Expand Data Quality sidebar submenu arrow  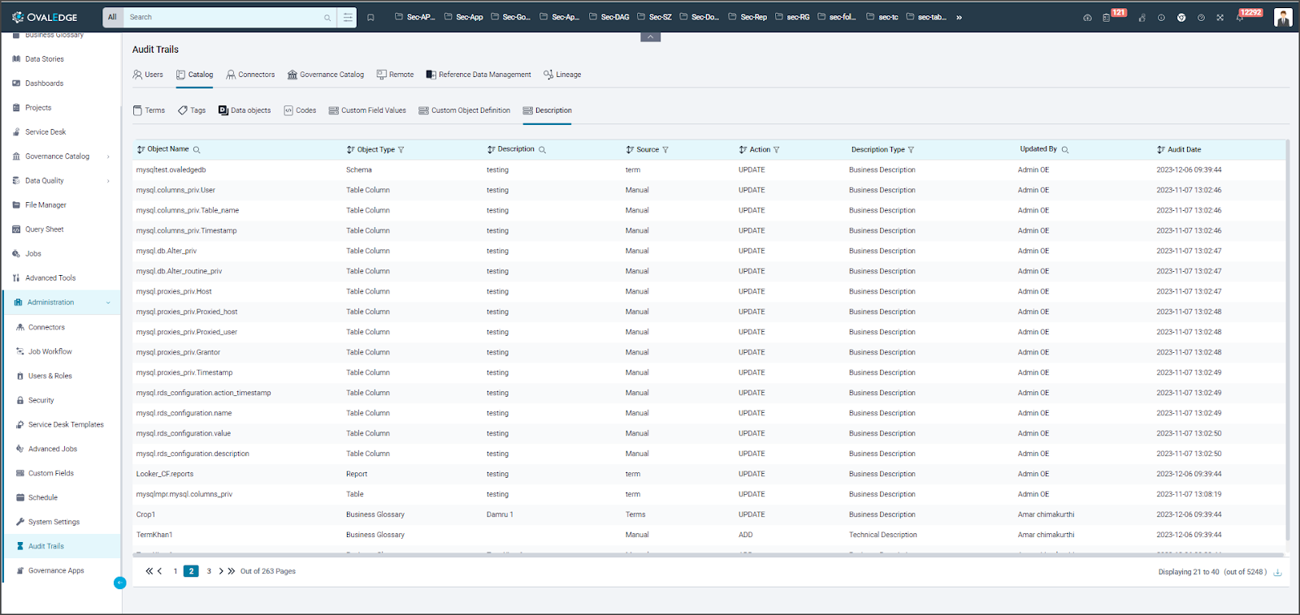tap(108, 181)
